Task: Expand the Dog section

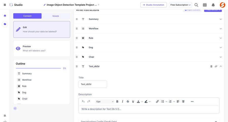Action: pos(221,47)
